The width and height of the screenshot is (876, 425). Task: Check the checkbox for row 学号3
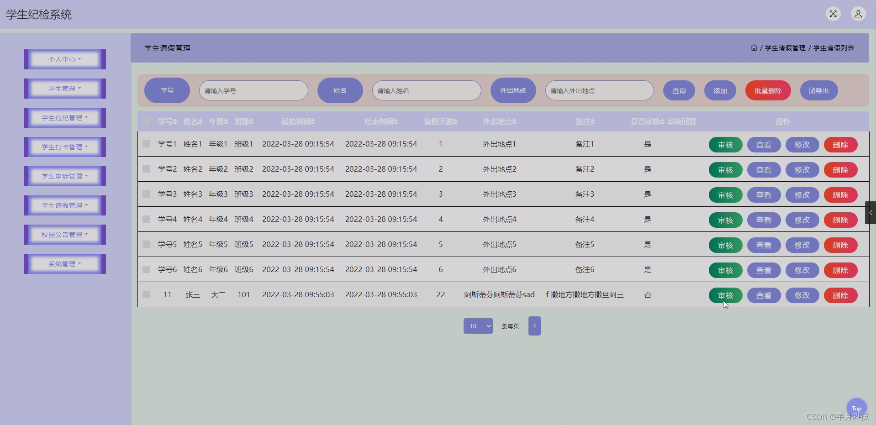[x=146, y=194]
